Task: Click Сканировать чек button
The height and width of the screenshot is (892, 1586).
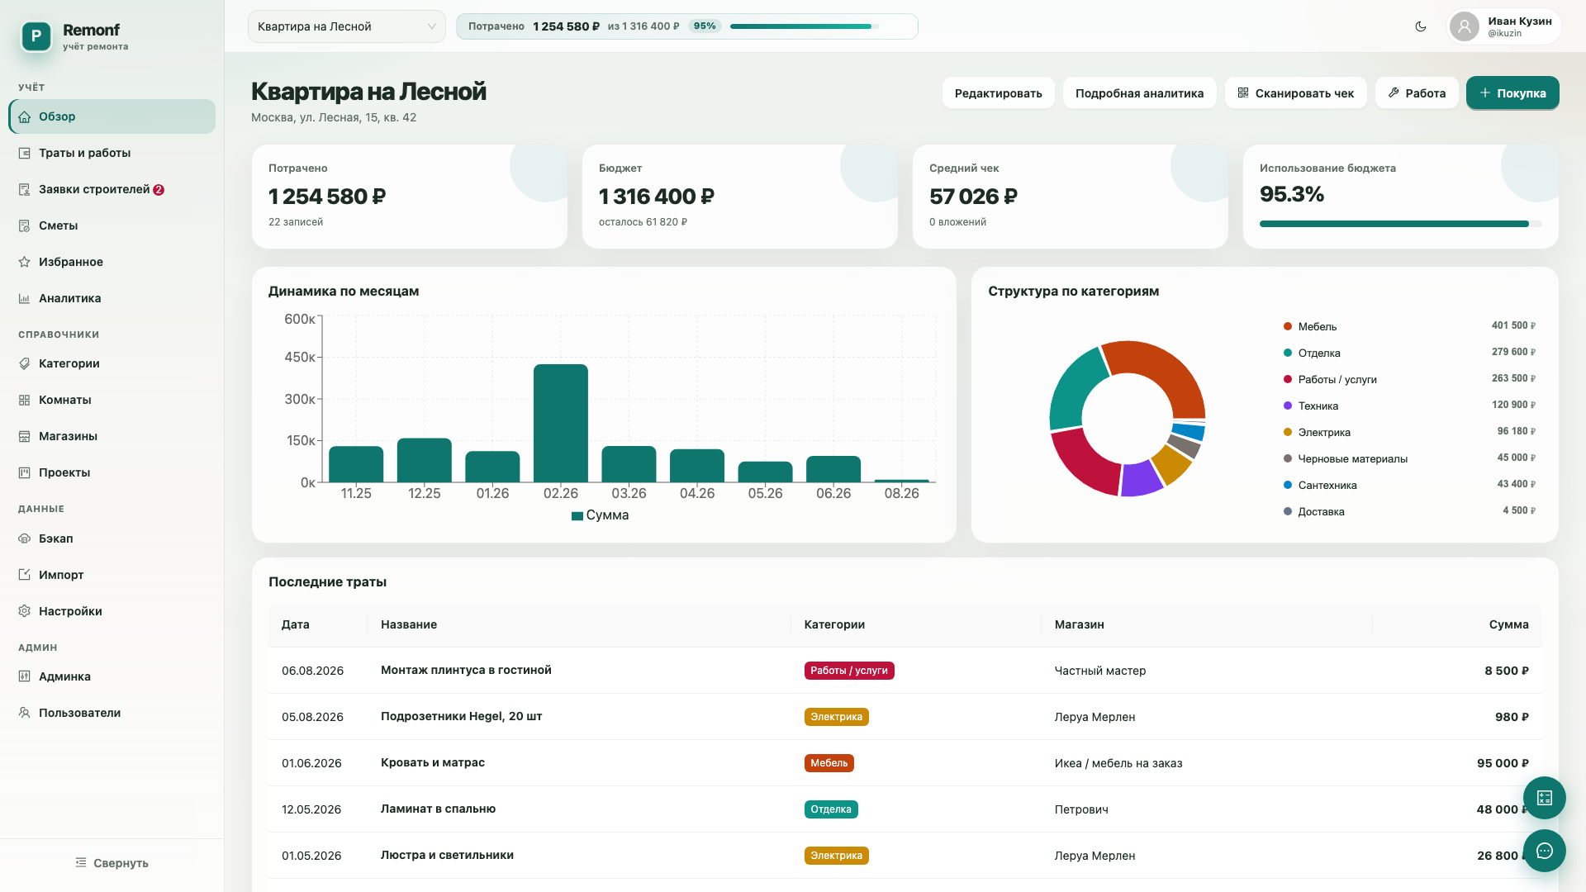Action: pyautogui.click(x=1296, y=93)
